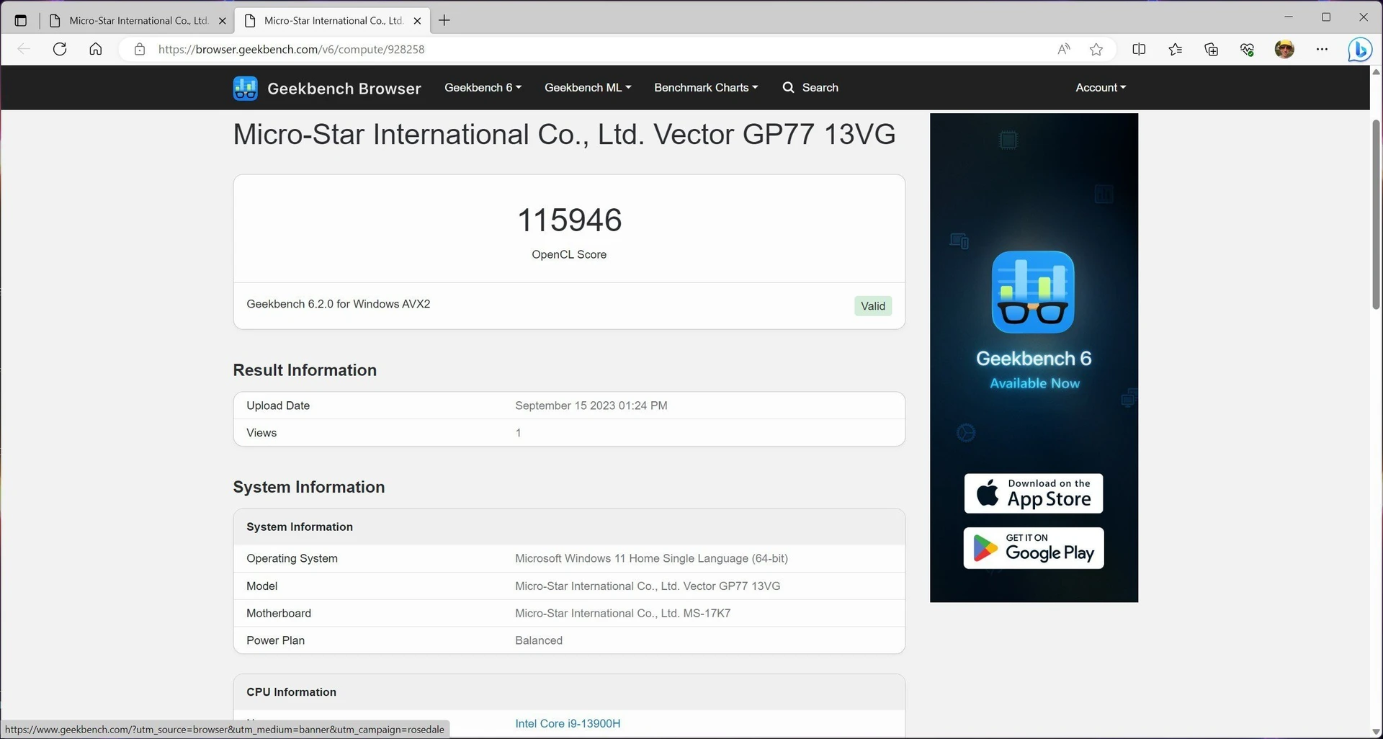Click the Geekbench 6 app icon in ad
The width and height of the screenshot is (1383, 739).
point(1033,292)
